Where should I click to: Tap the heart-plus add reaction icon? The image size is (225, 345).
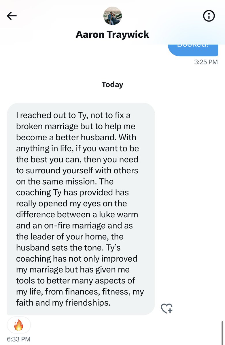tap(167, 308)
